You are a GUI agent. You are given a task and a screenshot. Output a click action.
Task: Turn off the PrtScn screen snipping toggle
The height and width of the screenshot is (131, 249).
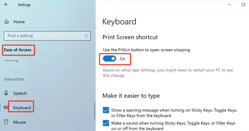(x=110, y=59)
